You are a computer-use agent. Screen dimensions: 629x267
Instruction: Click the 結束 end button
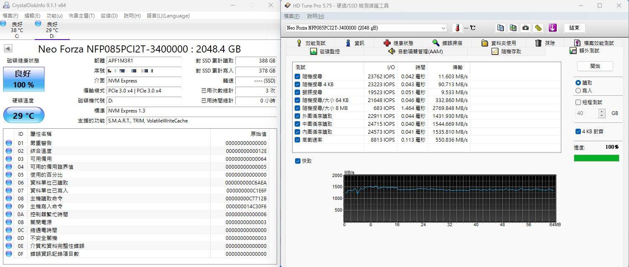pyautogui.click(x=574, y=27)
